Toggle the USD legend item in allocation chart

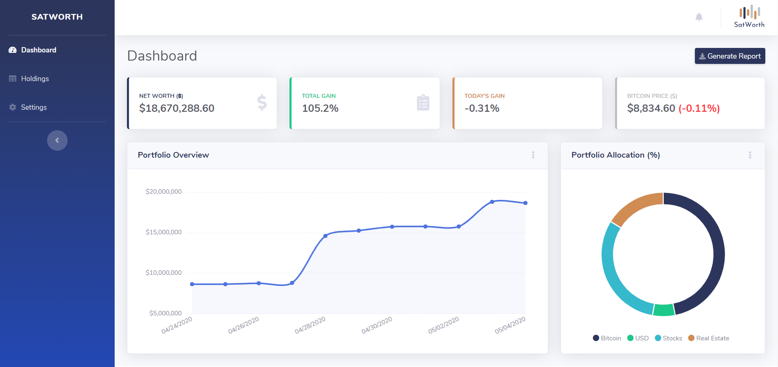point(638,338)
